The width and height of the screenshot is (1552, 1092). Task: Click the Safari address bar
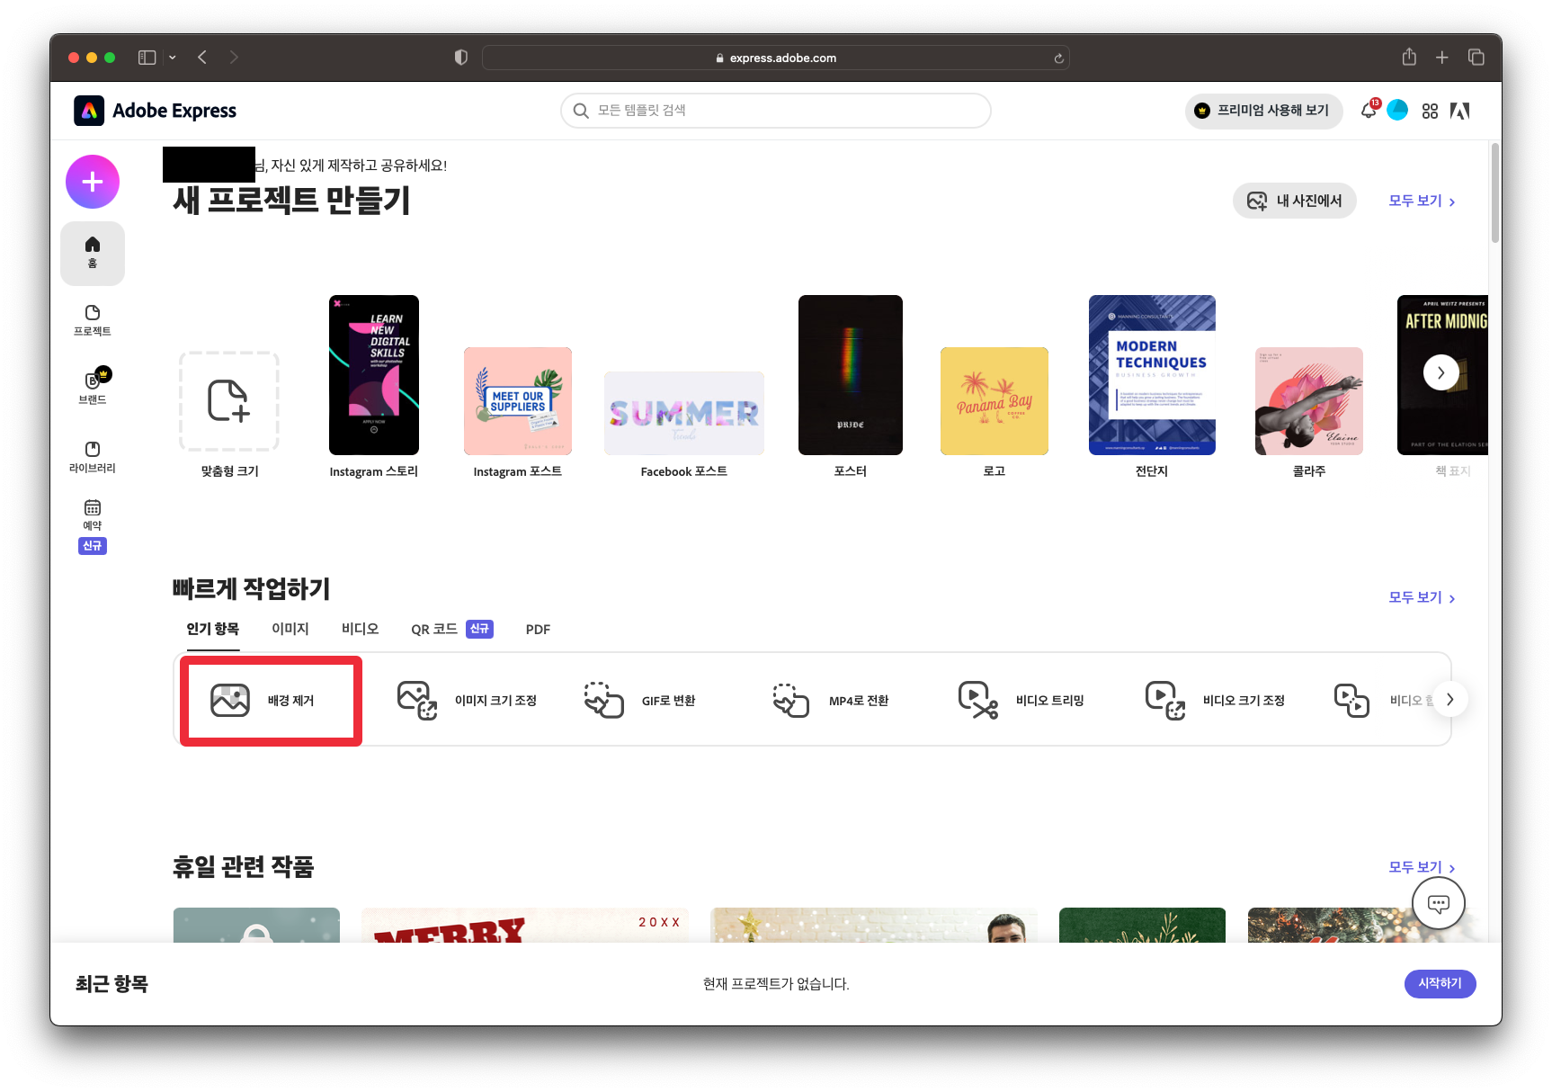775,58
